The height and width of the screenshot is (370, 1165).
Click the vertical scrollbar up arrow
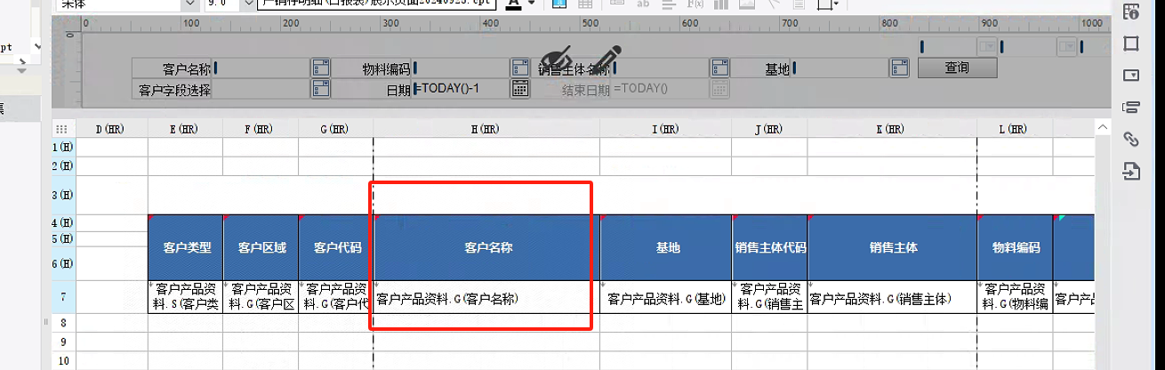coord(1102,129)
